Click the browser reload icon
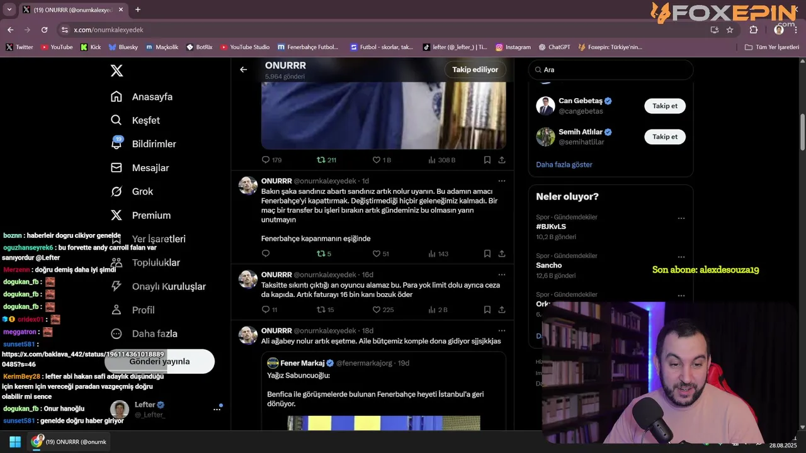This screenshot has height=453, width=806. point(44,30)
